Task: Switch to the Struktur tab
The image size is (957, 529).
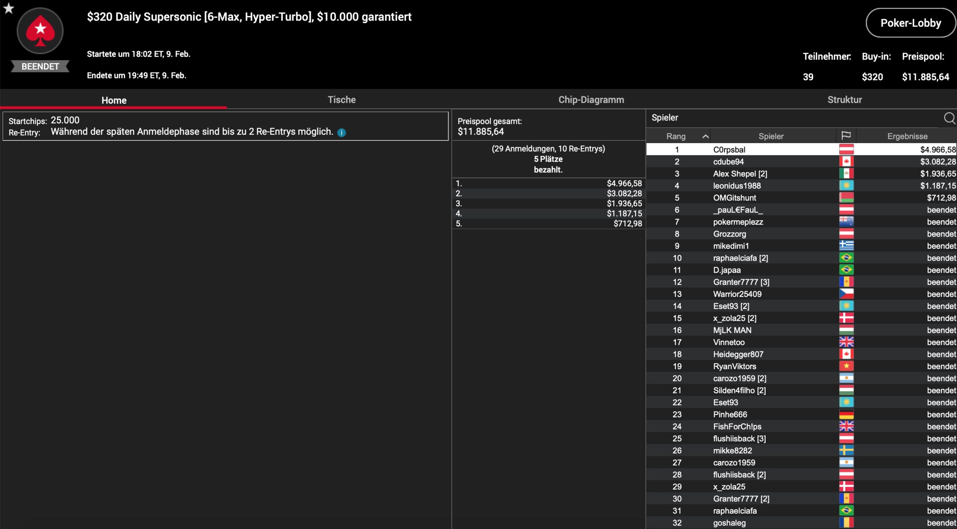Action: tap(844, 100)
